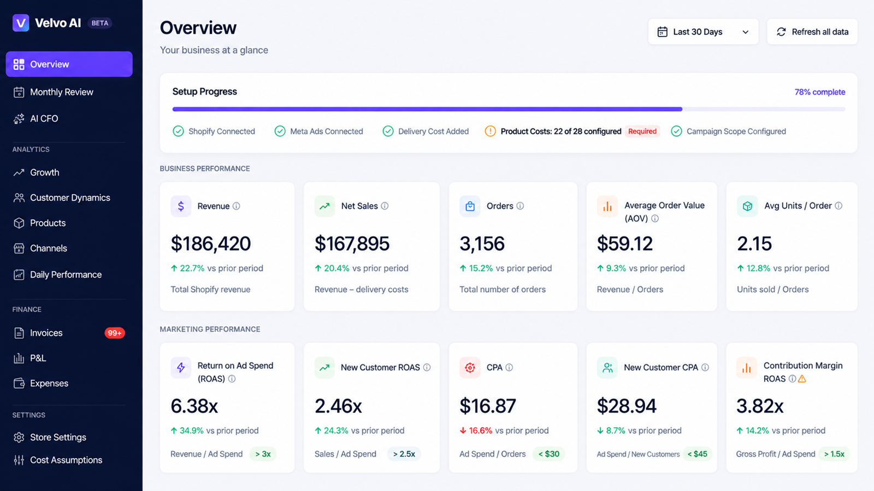Open Invoices with the 99+ badge
This screenshot has width=874, height=491.
point(69,333)
